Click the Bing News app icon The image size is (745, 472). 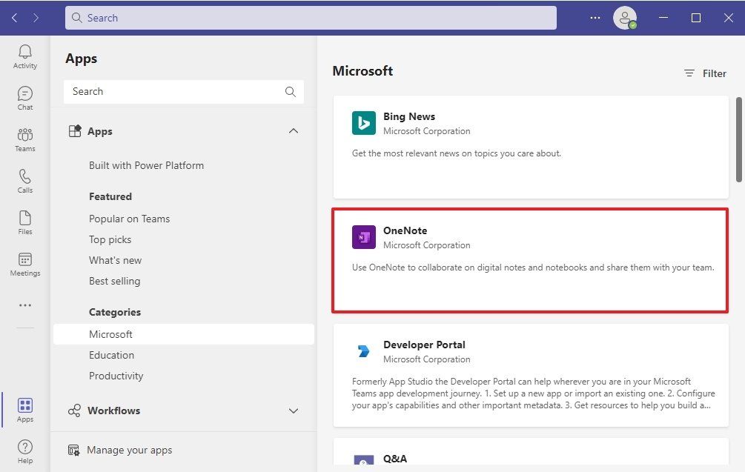pyautogui.click(x=363, y=123)
